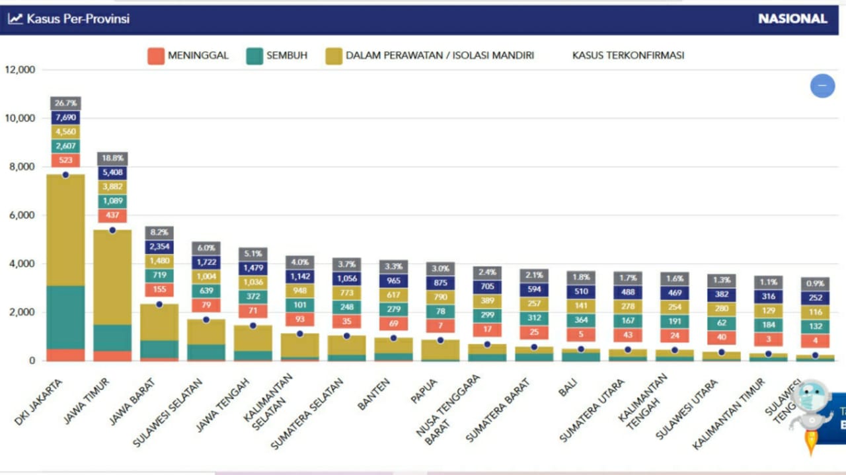The image size is (846, 475).
Task: Click the 523 deaths label for DKI Jakarta
Action: click(x=65, y=161)
